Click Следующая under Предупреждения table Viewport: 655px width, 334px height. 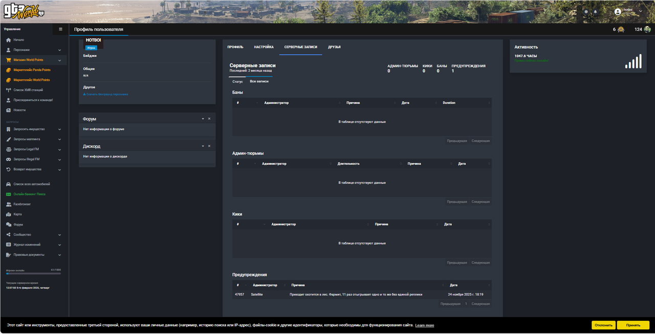click(x=481, y=304)
